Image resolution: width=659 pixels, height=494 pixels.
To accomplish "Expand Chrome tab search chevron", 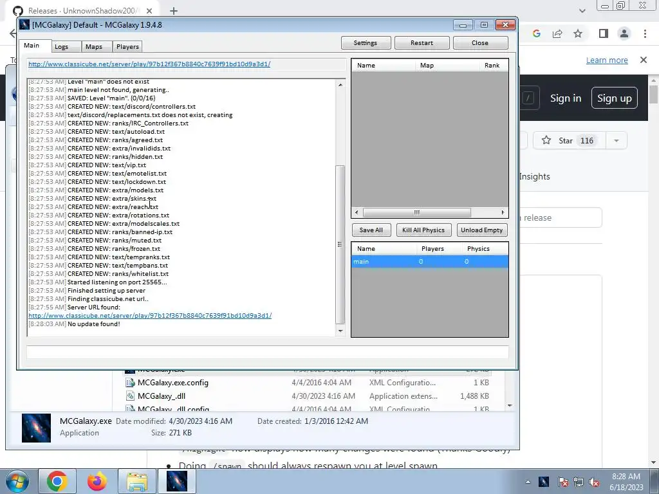I will pyautogui.click(x=582, y=11).
